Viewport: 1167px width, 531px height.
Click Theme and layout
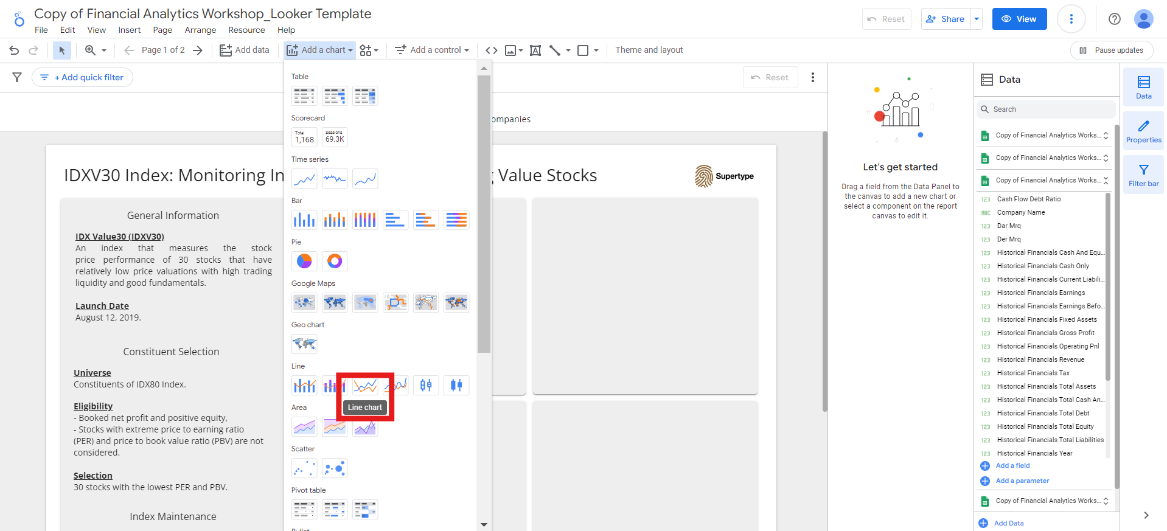click(x=649, y=50)
